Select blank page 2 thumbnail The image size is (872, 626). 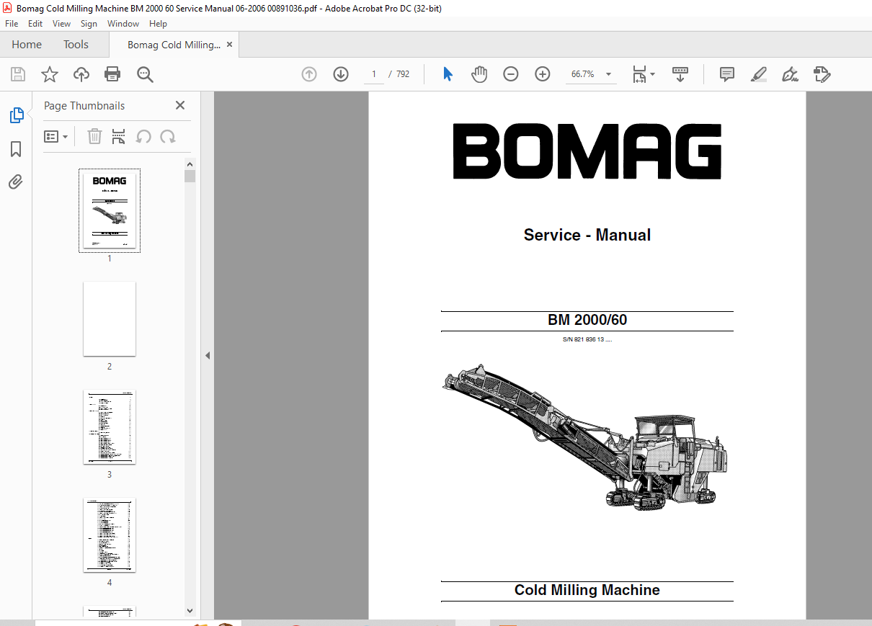pyautogui.click(x=110, y=318)
